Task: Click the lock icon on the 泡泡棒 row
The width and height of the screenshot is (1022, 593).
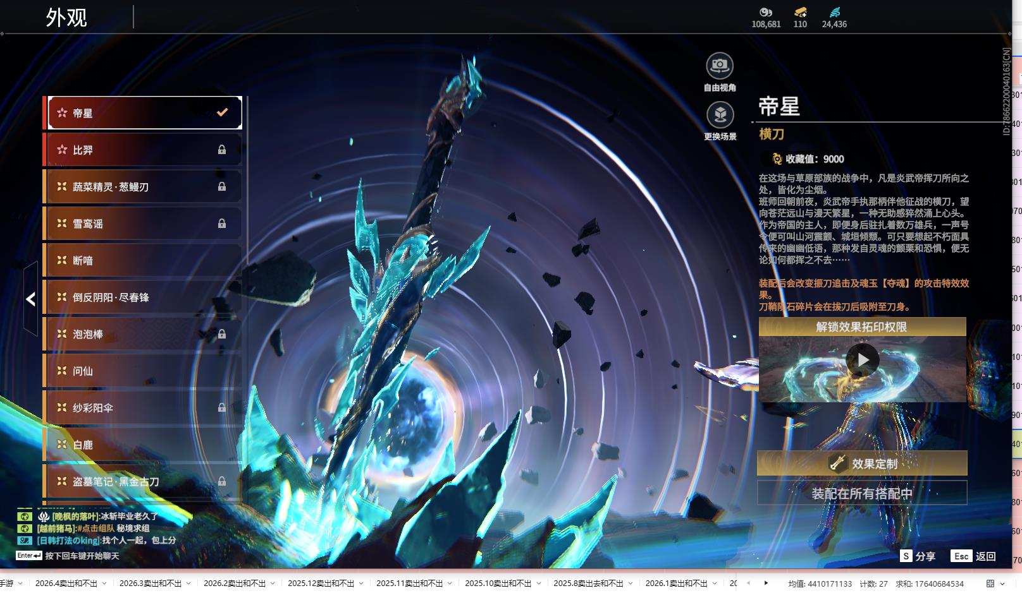Action: (222, 333)
